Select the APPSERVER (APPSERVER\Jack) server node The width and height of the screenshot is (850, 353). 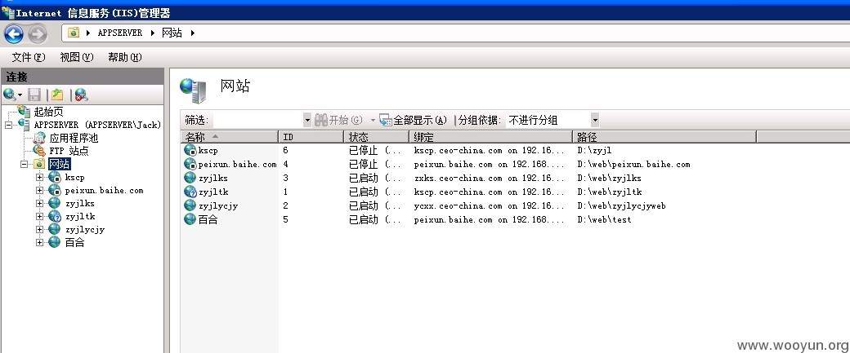[97, 125]
